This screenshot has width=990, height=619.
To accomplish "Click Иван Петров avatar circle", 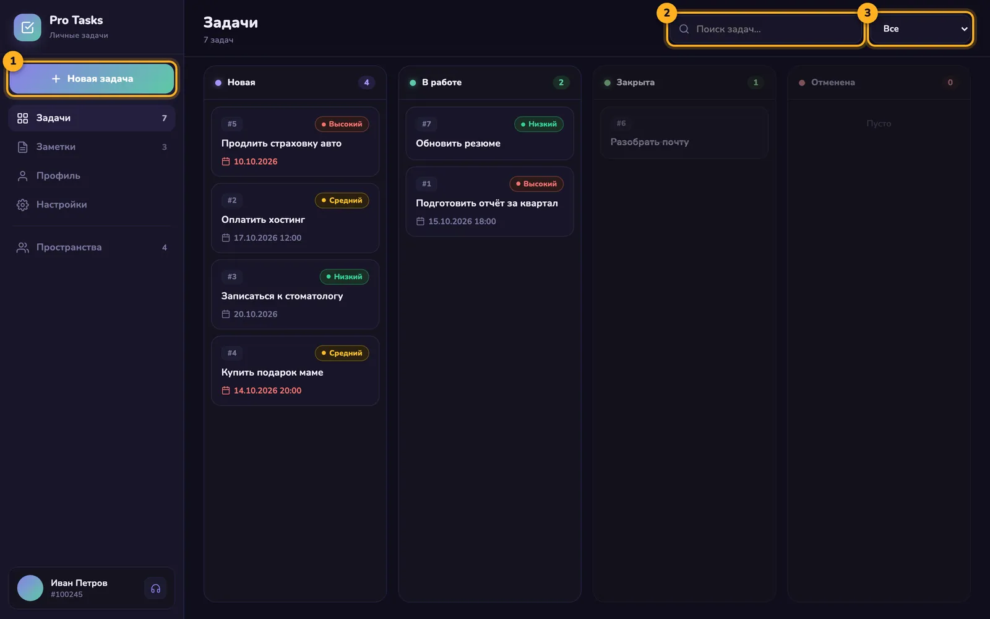I will [30, 588].
